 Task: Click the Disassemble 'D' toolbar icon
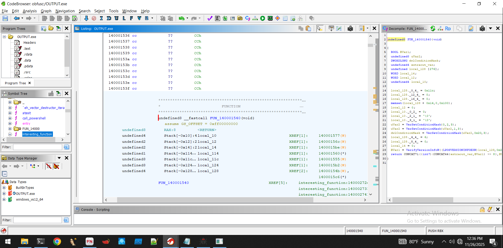(x=109, y=18)
